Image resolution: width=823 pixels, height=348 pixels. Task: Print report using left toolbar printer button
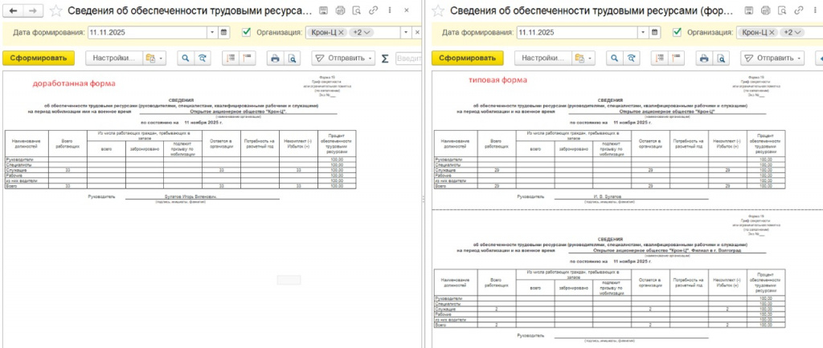tap(275, 58)
